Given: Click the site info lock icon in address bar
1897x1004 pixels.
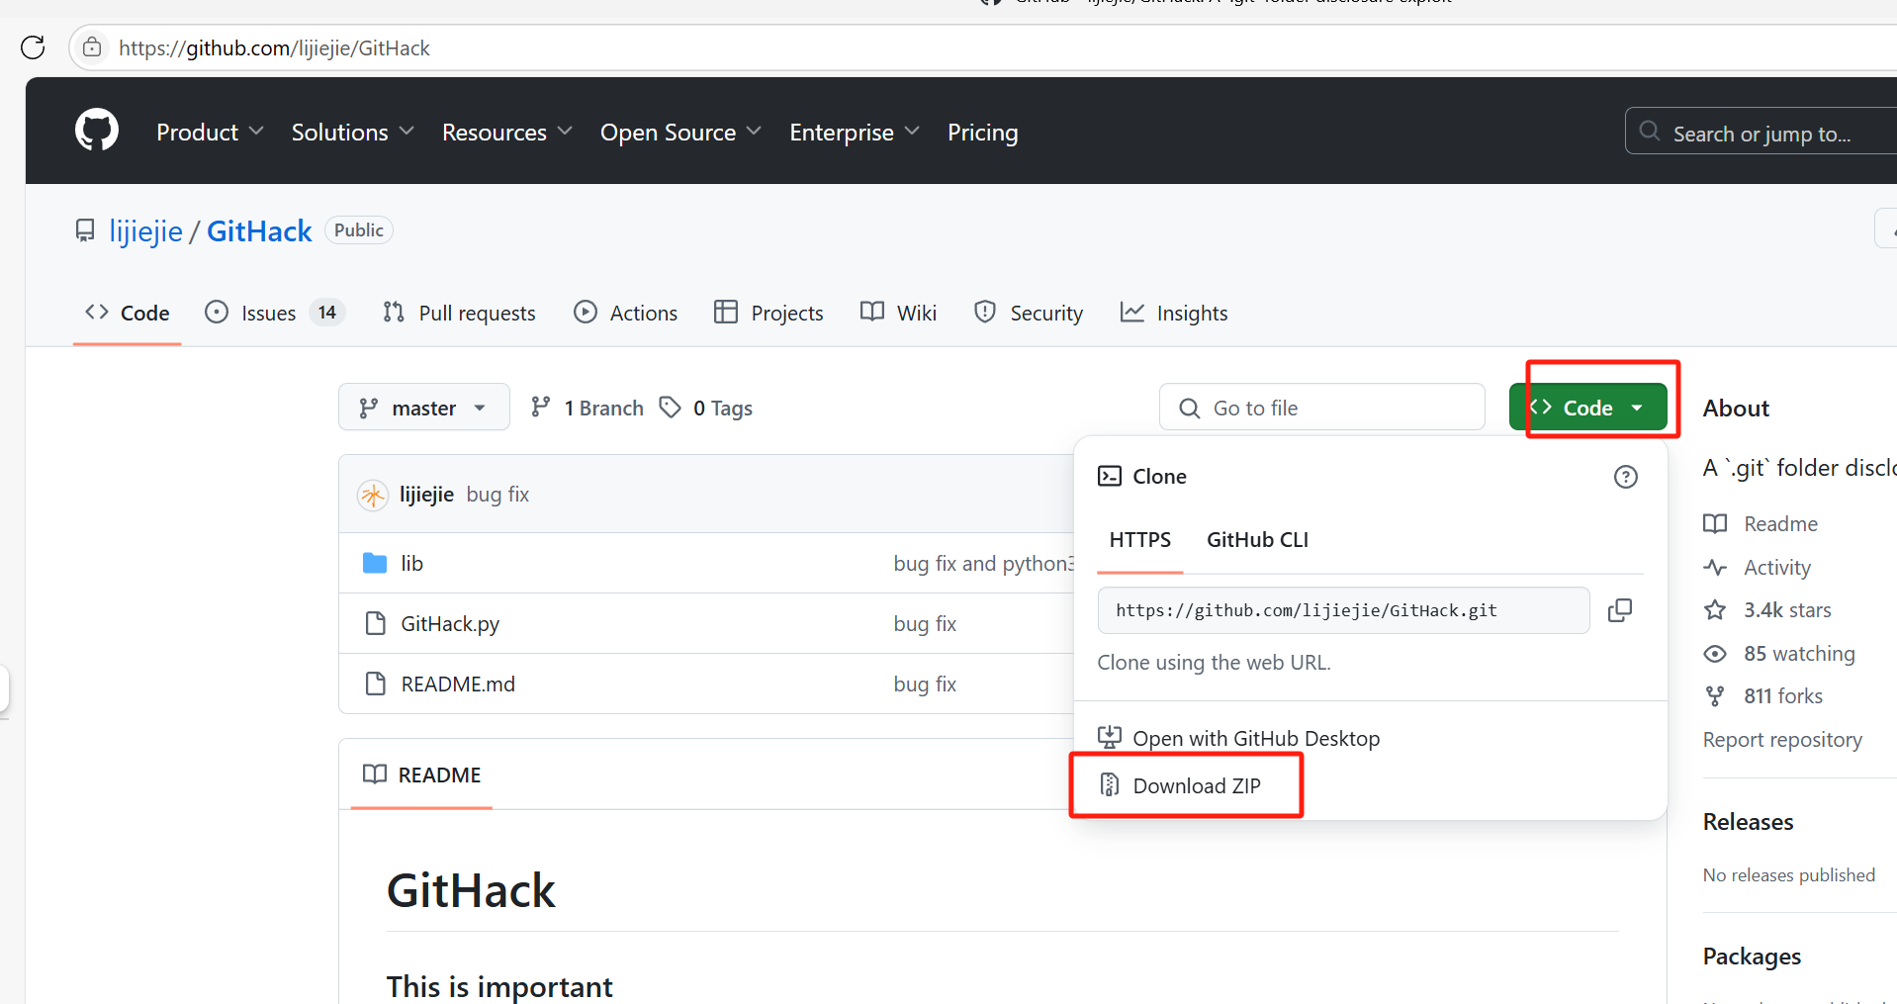Looking at the screenshot, I should pos(92,47).
